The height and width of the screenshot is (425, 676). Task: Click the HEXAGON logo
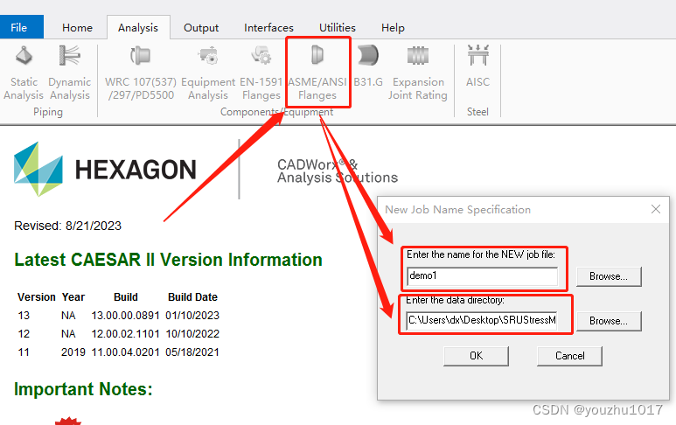(105, 169)
